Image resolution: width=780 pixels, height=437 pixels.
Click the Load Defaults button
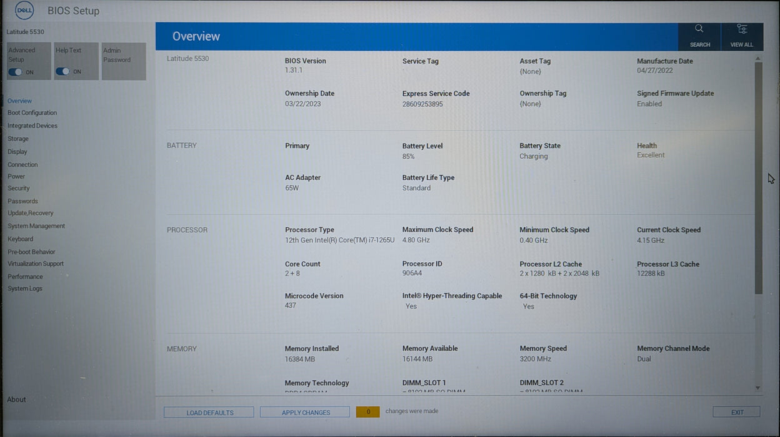coord(209,413)
